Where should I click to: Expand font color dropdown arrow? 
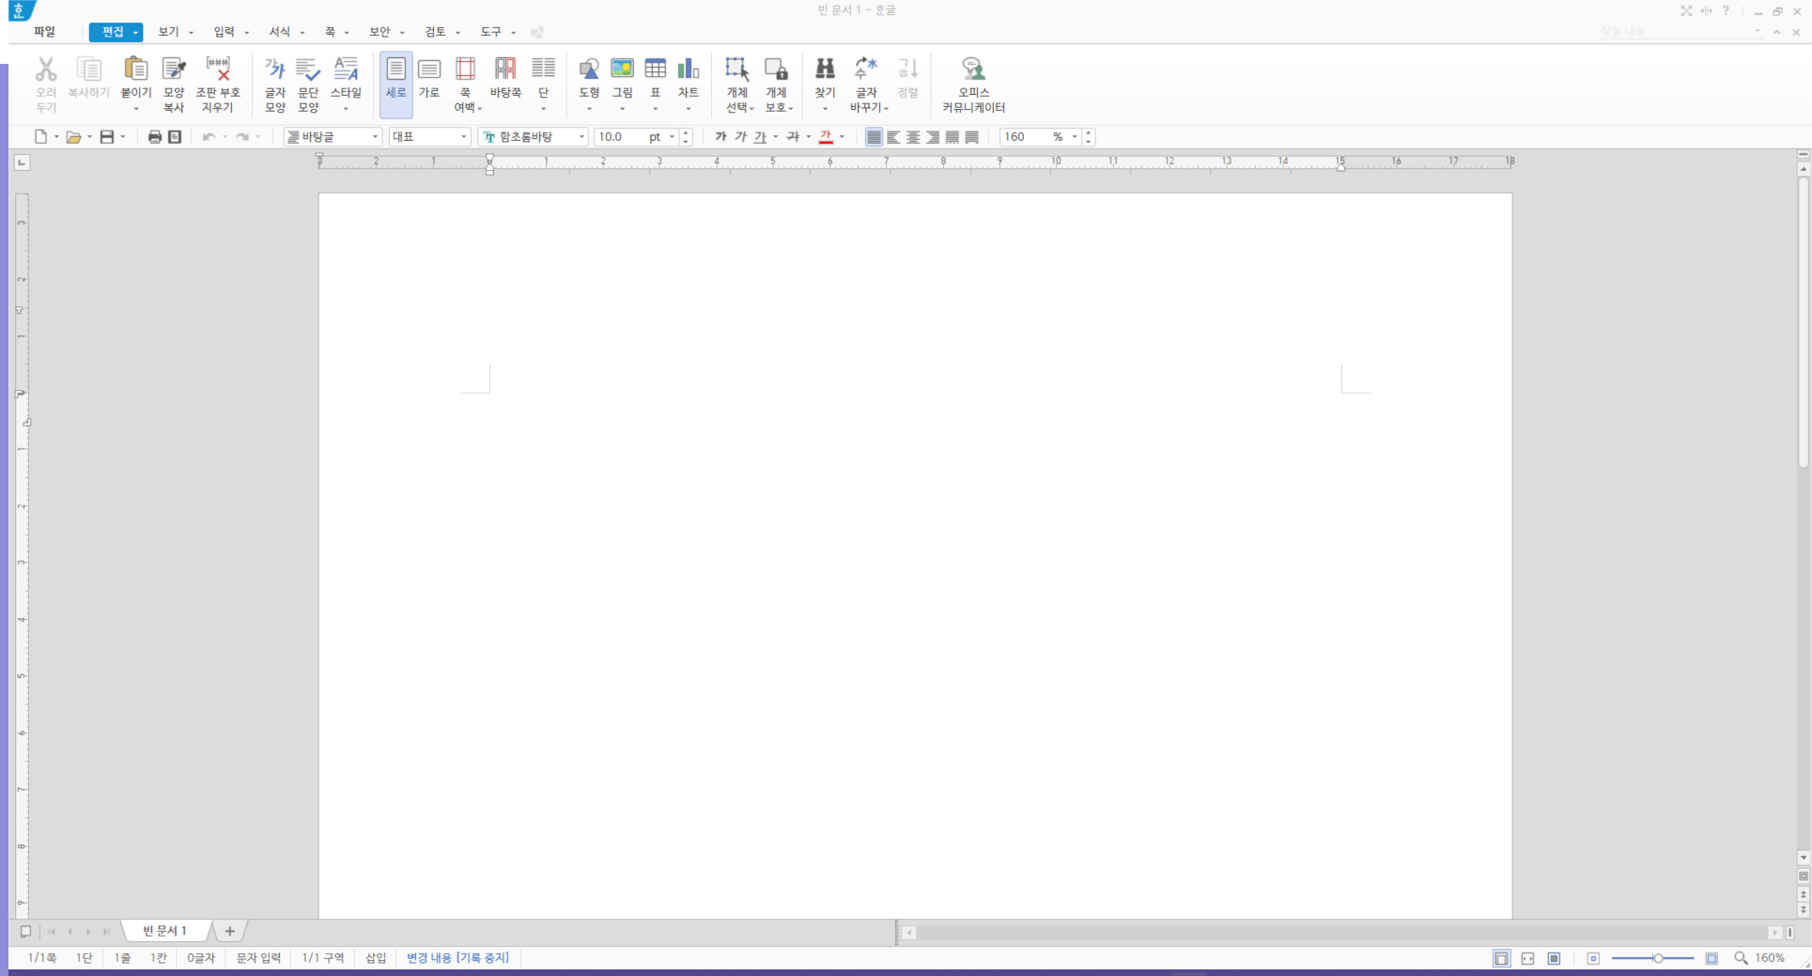point(842,137)
